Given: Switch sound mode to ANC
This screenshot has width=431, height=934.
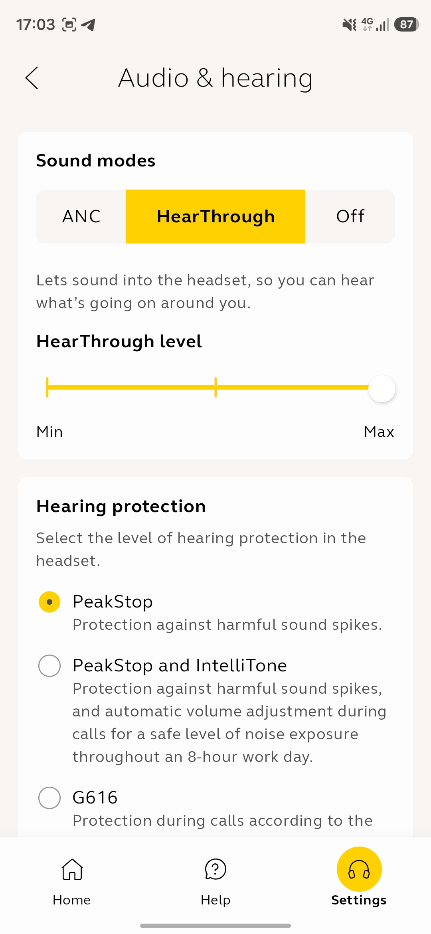Looking at the screenshot, I should [81, 216].
